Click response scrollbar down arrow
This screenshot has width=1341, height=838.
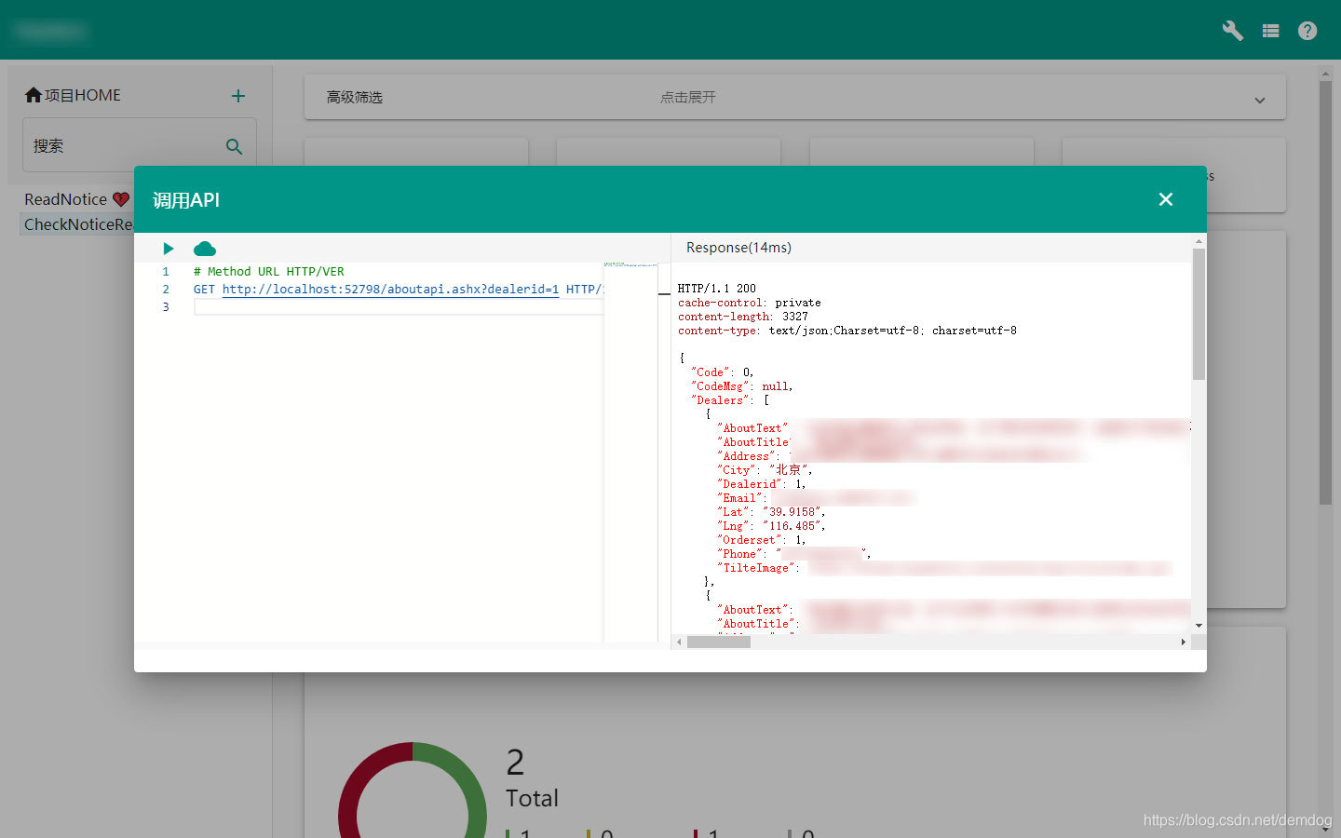point(1199,626)
